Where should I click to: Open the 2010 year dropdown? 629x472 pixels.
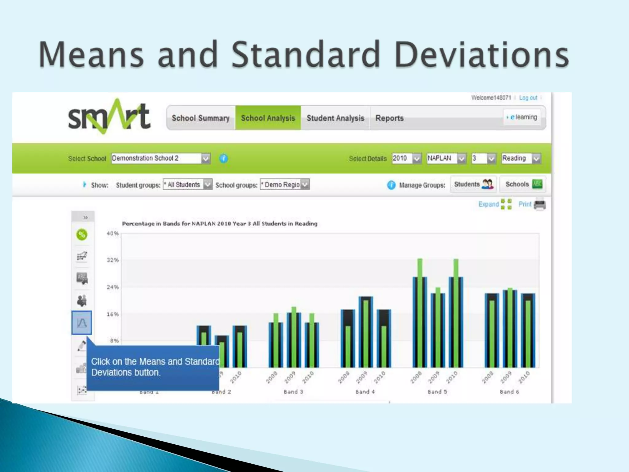416,159
